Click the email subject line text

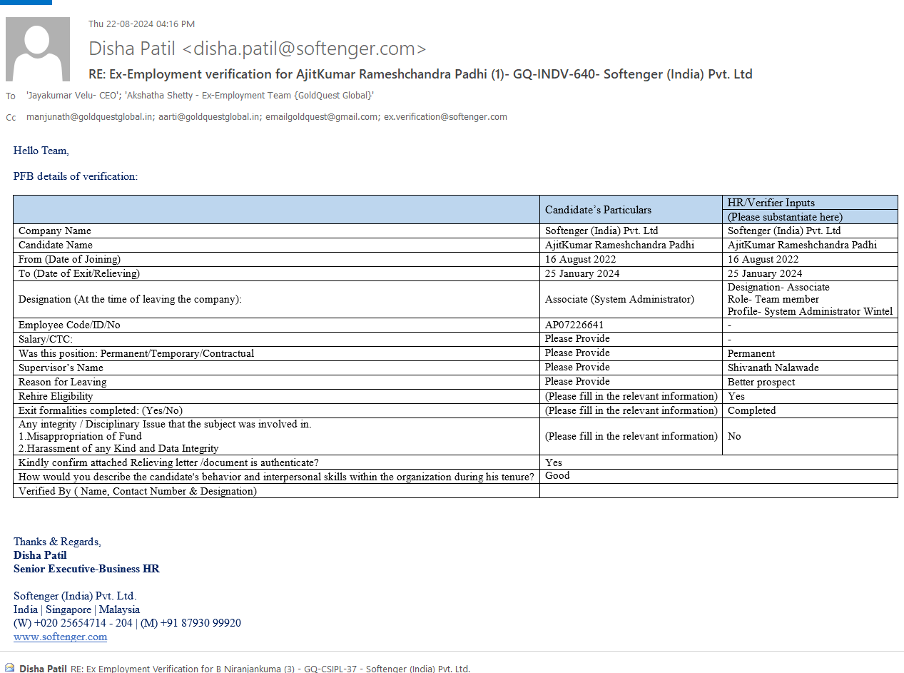click(420, 74)
